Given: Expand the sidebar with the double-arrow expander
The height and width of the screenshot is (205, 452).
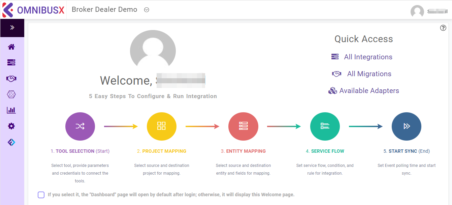Looking at the screenshot, I should pos(12,28).
